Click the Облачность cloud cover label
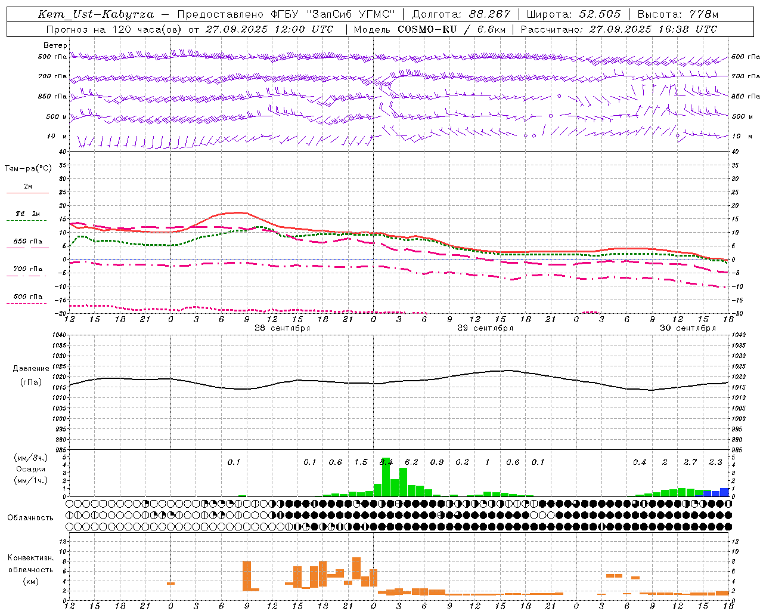Image resolution: width=763 pixels, height=611 pixels. tap(30, 517)
